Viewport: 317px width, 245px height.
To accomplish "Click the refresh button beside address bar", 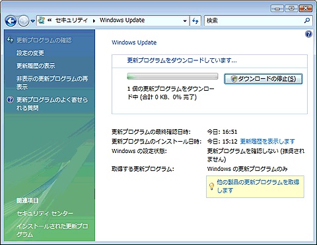I will tap(195, 21).
